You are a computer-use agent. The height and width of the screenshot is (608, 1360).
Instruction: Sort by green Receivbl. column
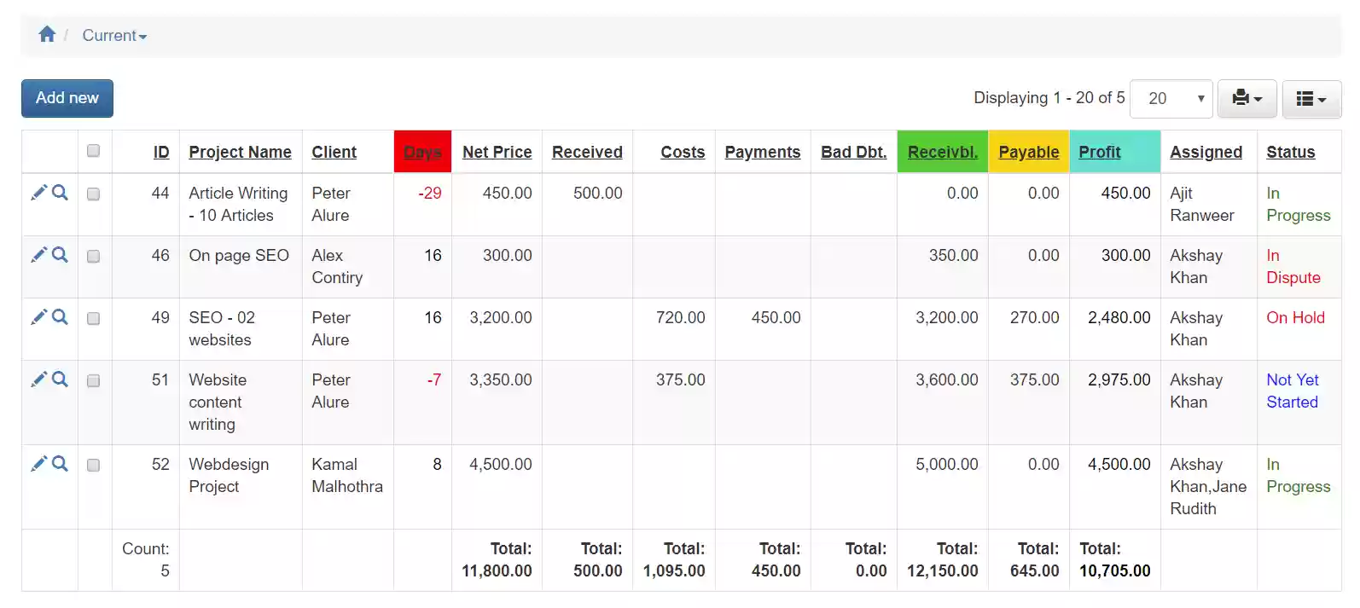943,152
